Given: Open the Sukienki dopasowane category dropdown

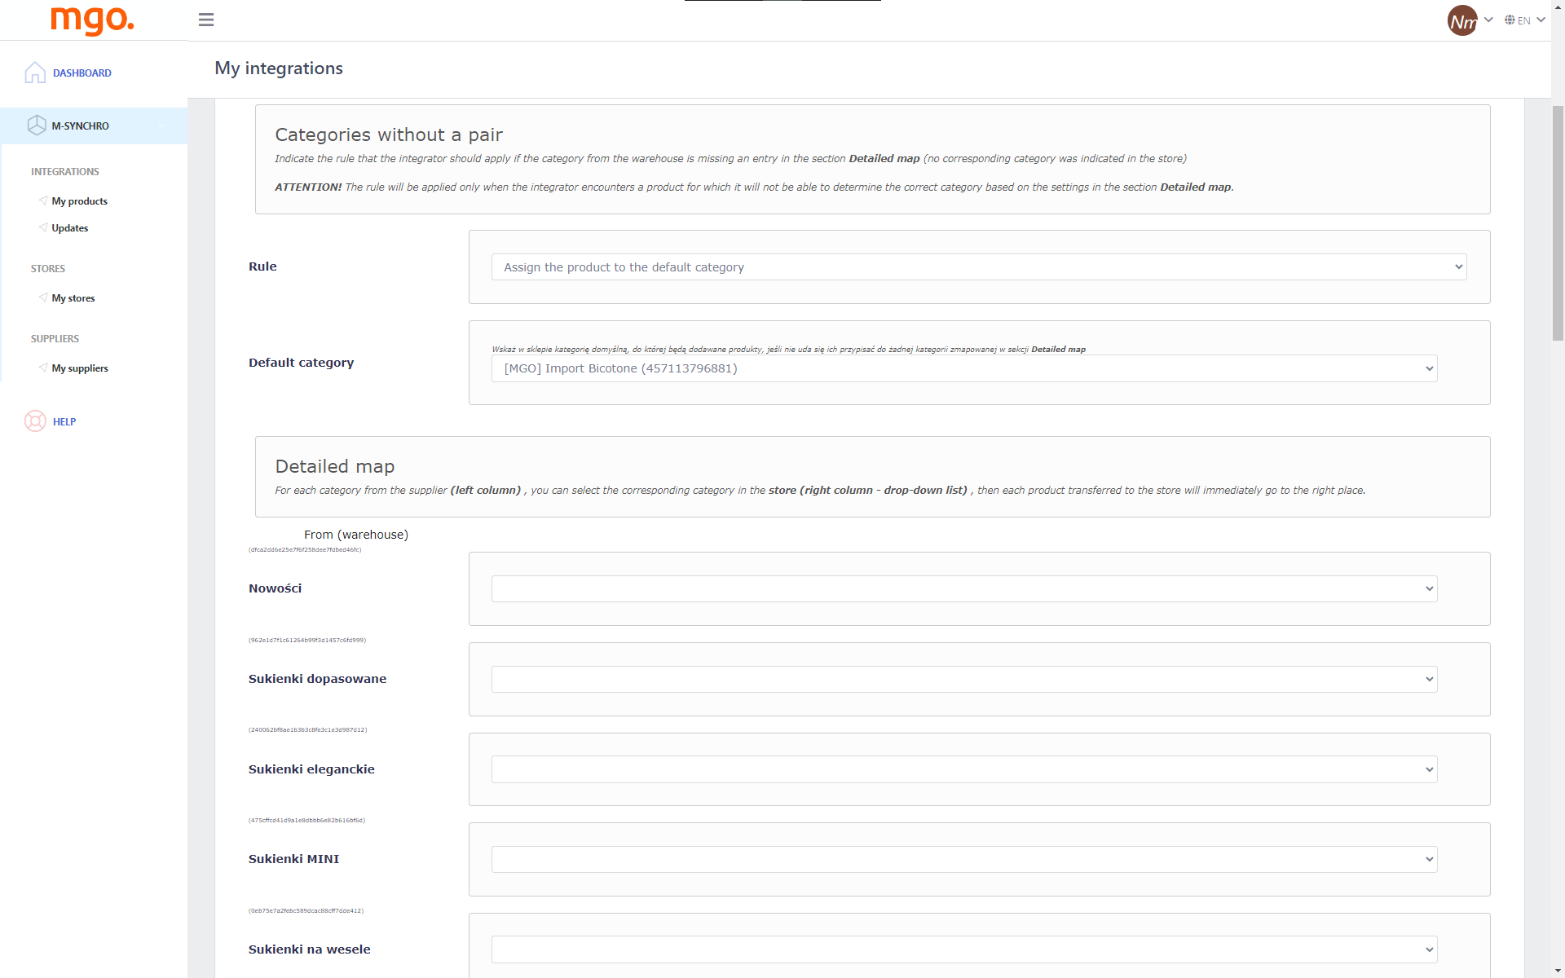Looking at the screenshot, I should [x=964, y=679].
